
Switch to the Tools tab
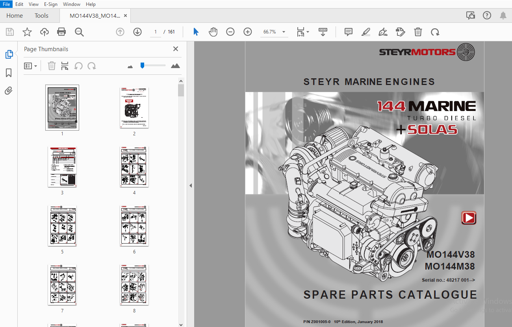point(41,16)
